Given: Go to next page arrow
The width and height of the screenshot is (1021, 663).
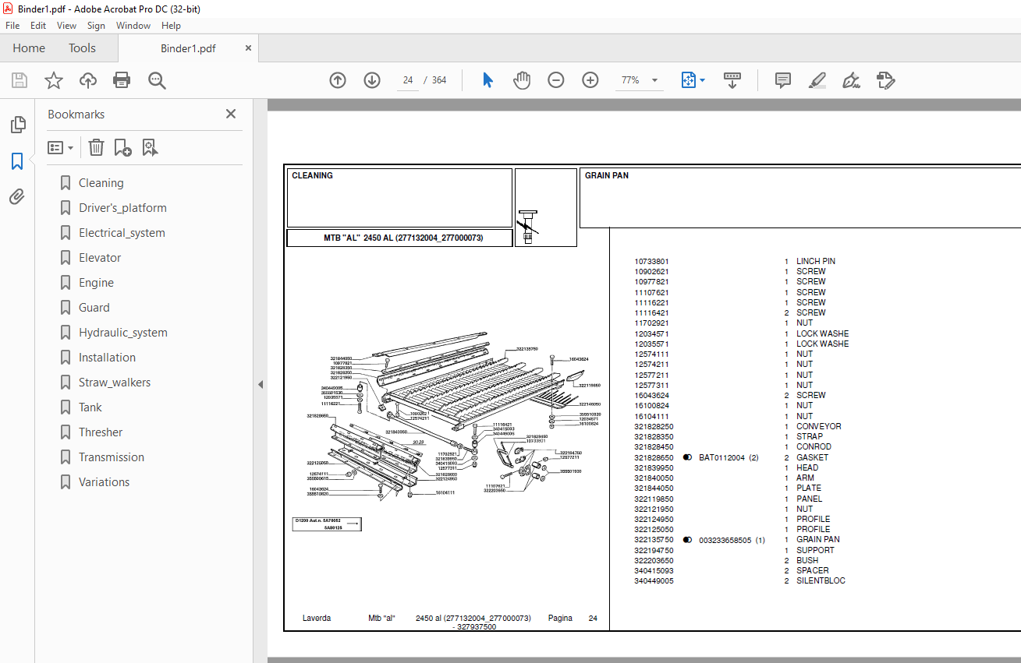Looking at the screenshot, I should point(372,80).
